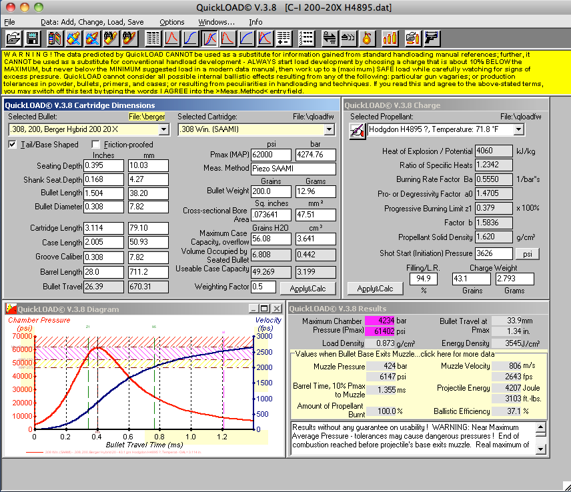Click the Cartridge Length inches field

pyautogui.click(x=103, y=228)
